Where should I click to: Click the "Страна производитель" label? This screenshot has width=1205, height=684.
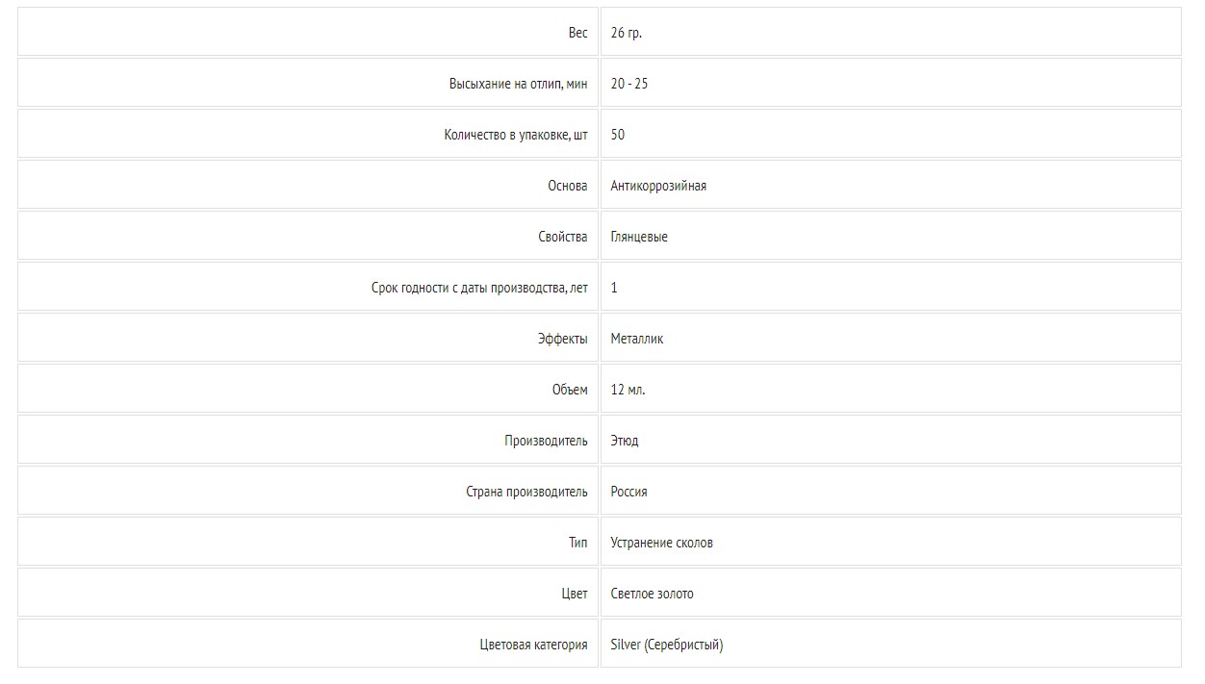point(526,492)
